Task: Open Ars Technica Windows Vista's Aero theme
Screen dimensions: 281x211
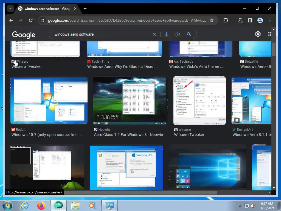Action: point(196,66)
